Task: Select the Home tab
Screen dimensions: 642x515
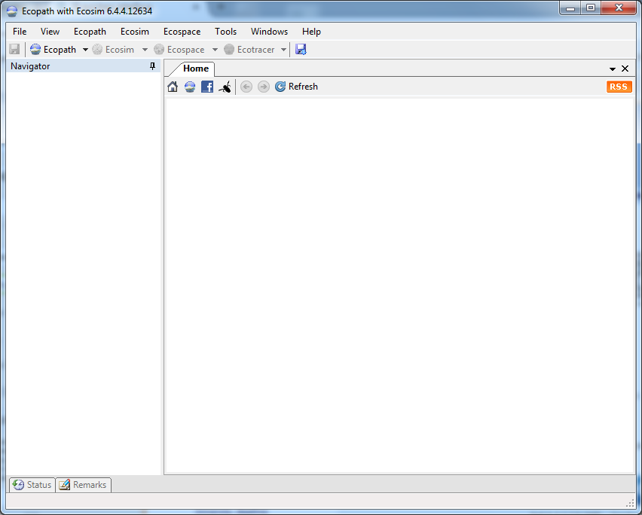Action: pyautogui.click(x=196, y=69)
